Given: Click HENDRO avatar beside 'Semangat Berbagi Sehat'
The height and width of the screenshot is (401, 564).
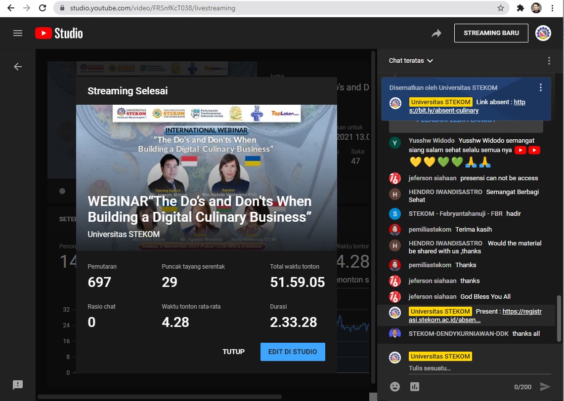Looking at the screenshot, I should (x=395, y=195).
